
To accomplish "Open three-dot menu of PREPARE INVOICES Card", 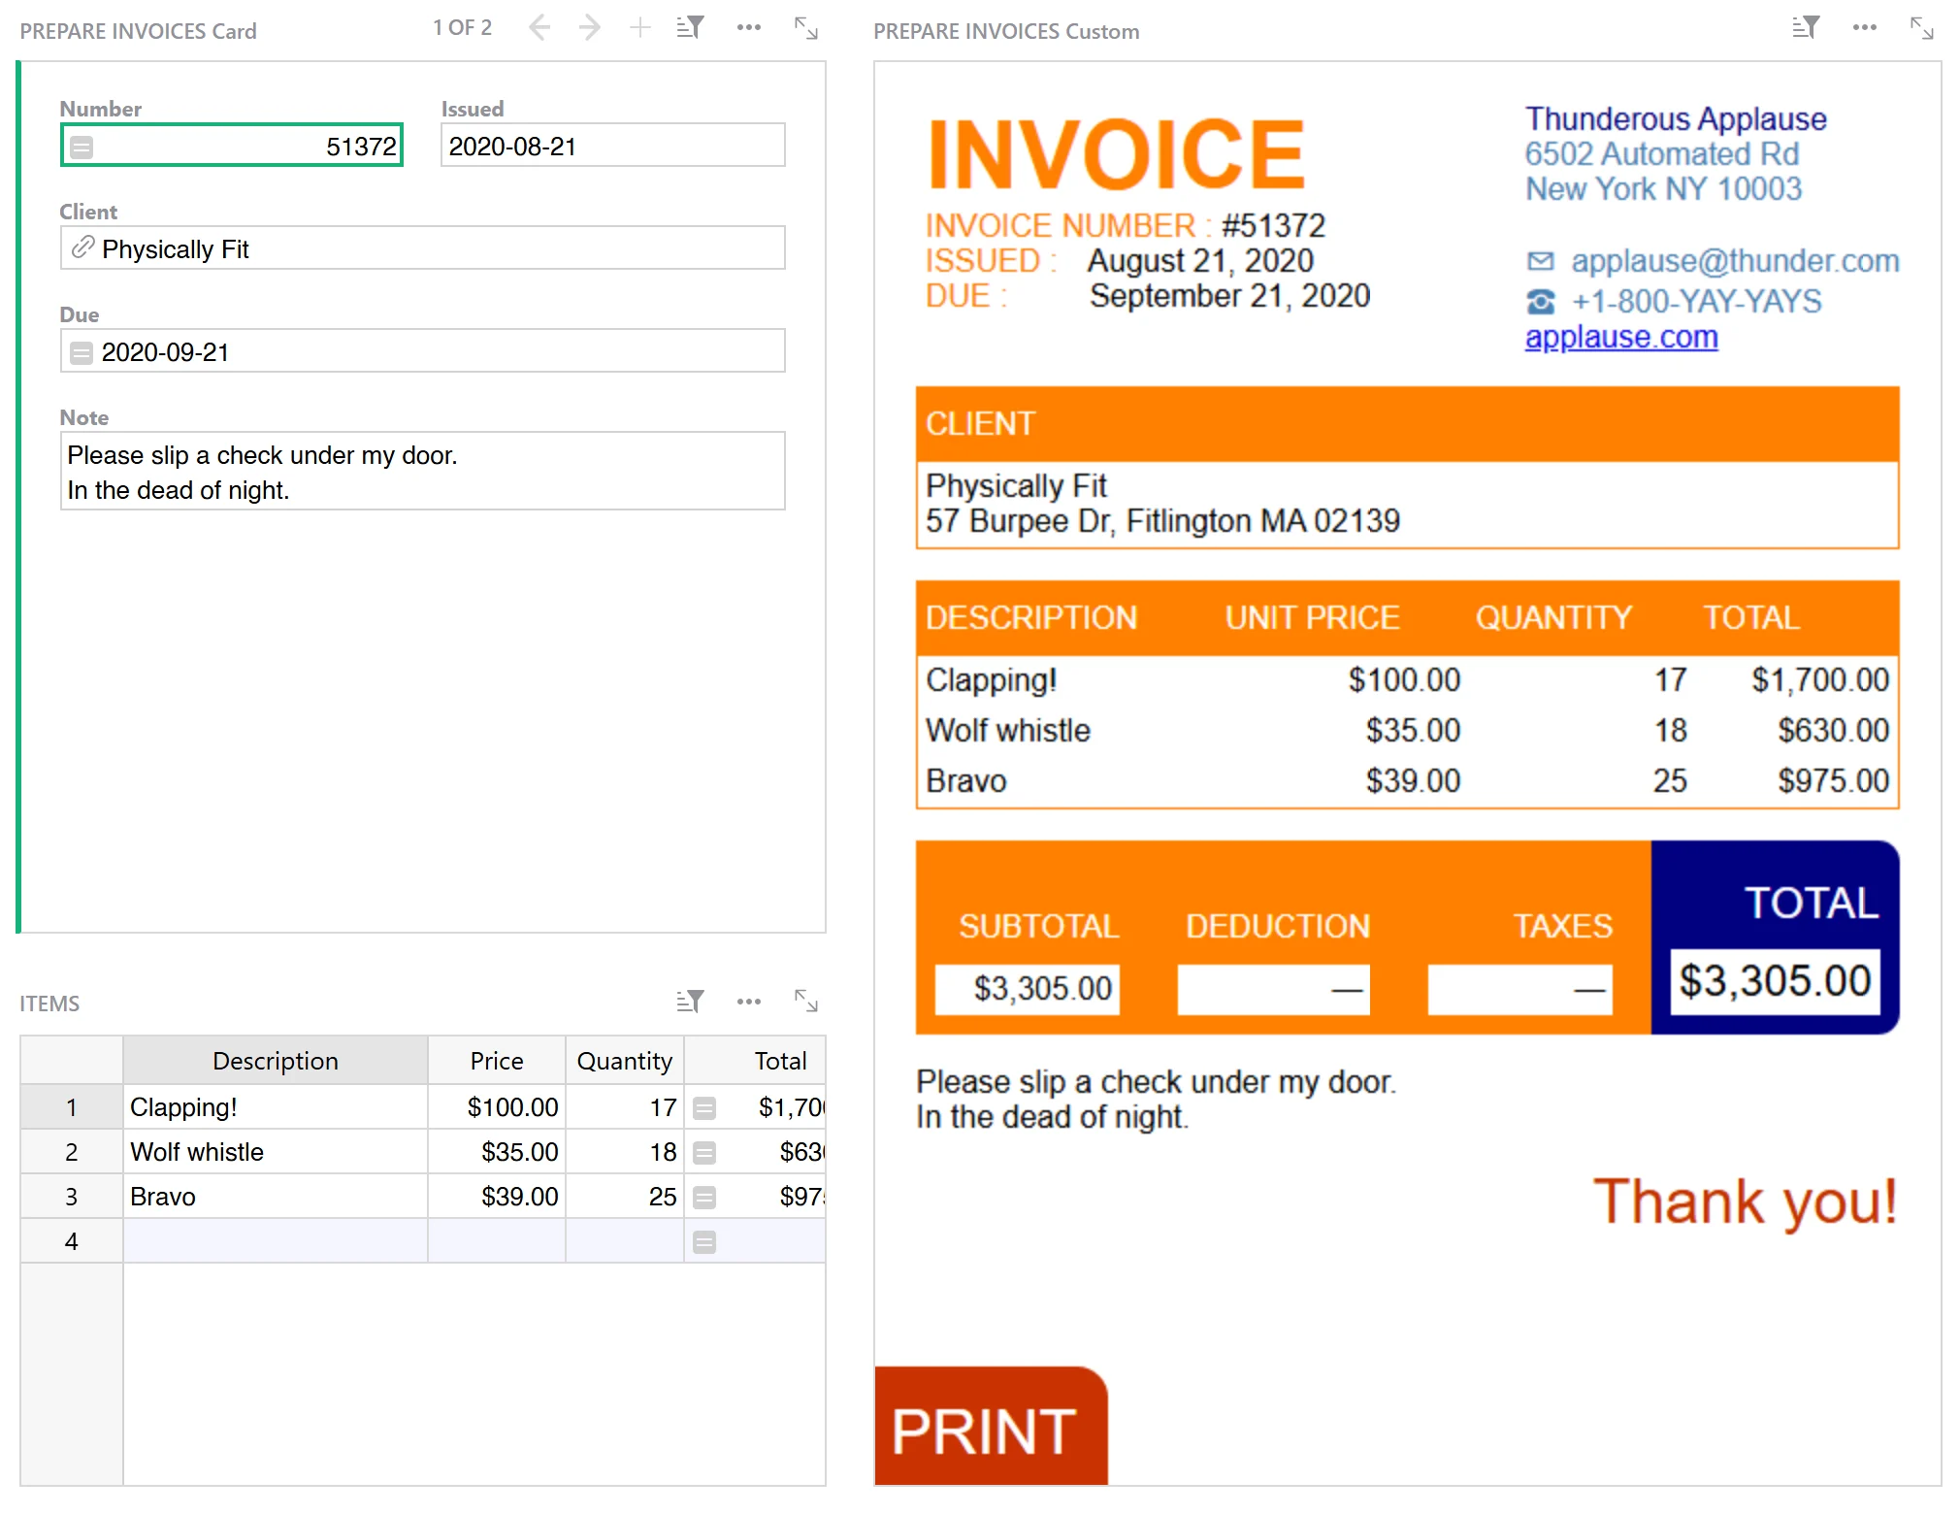I will [748, 27].
